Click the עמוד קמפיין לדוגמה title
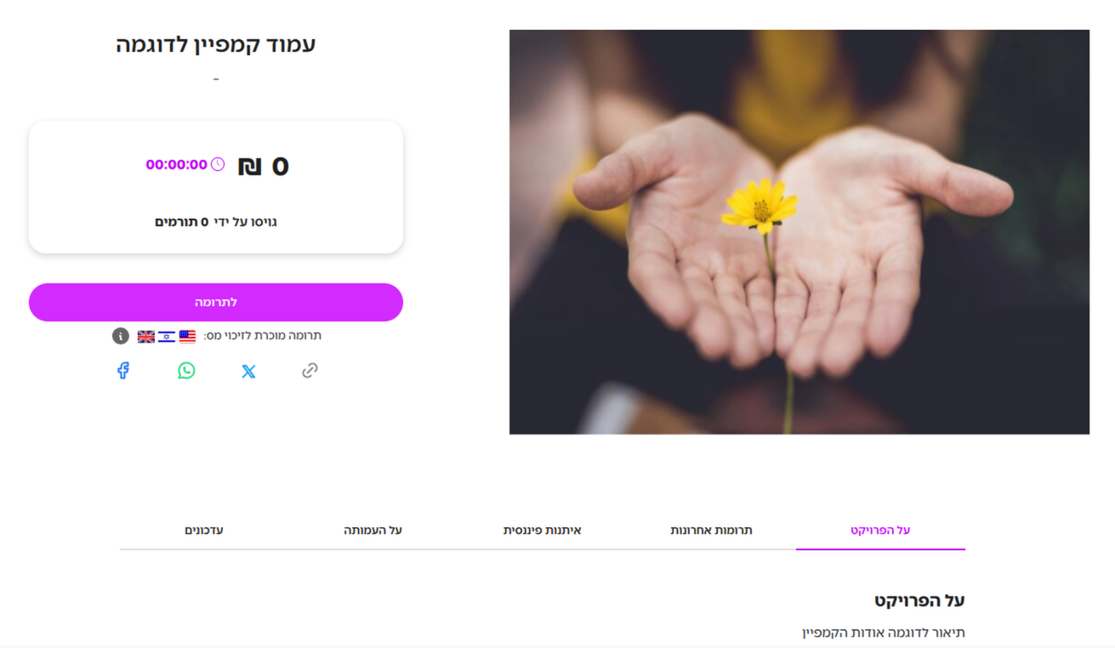Image resolution: width=1115 pixels, height=648 pixels. 216,45
